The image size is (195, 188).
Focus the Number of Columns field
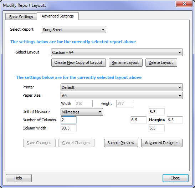coord(68,120)
